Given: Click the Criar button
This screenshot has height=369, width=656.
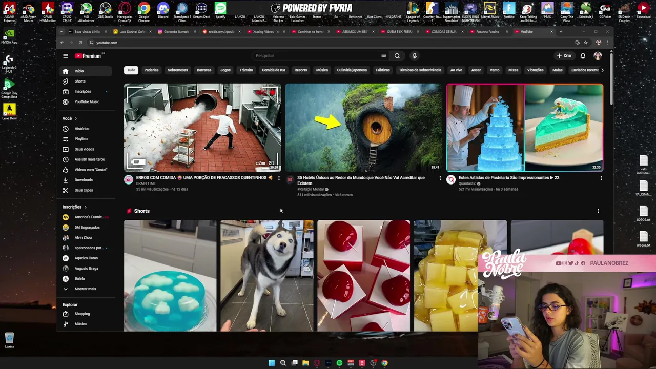Looking at the screenshot, I should tap(564, 56).
